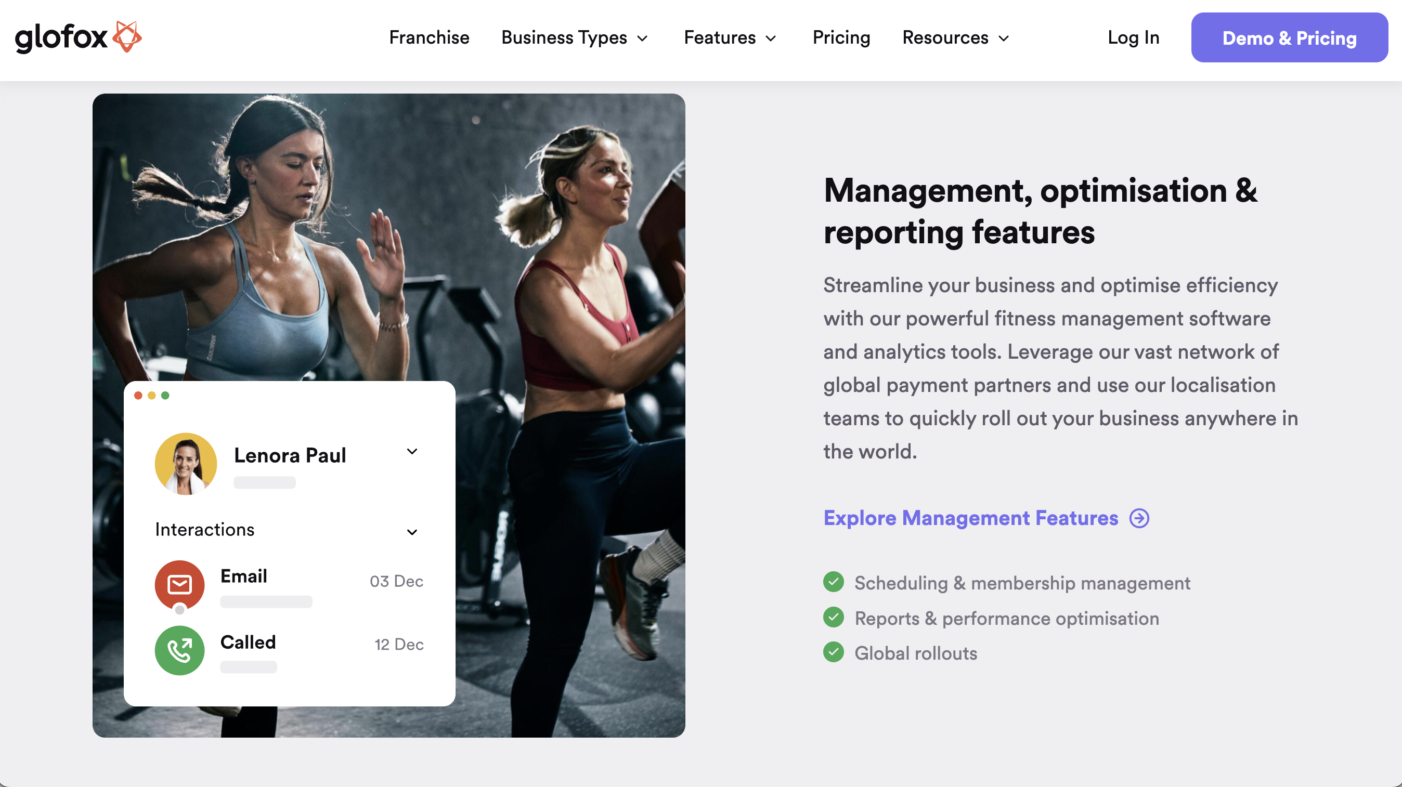The image size is (1402, 787).
Task: Expand the Lenora Paul profile dropdown chevron
Action: [413, 450]
